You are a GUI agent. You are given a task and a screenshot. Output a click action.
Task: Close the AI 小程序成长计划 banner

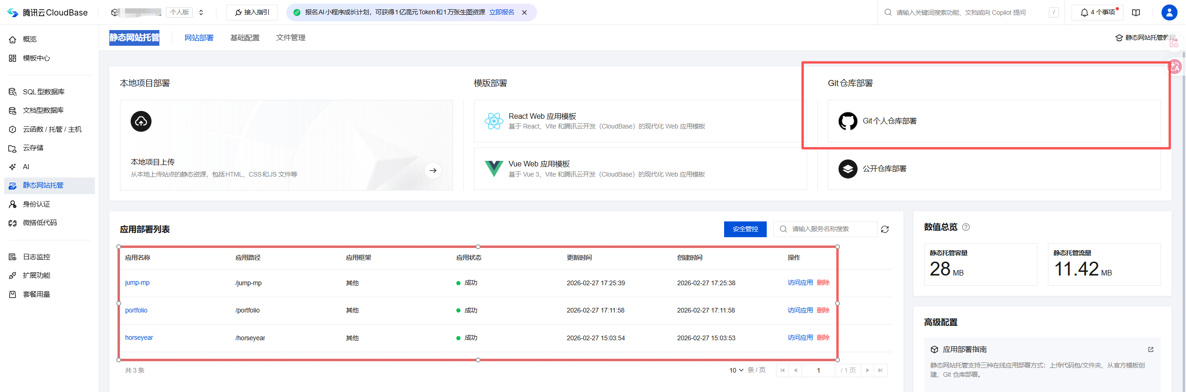tap(524, 12)
